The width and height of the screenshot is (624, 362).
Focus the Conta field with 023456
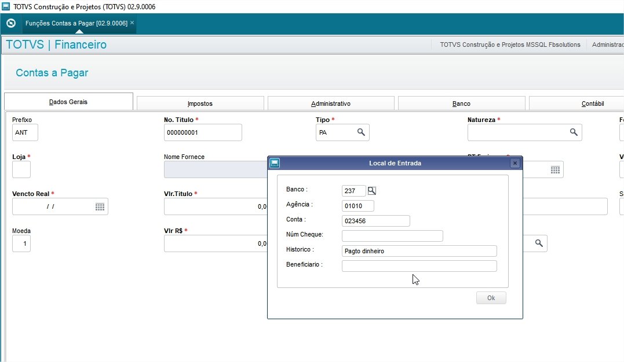[375, 221]
